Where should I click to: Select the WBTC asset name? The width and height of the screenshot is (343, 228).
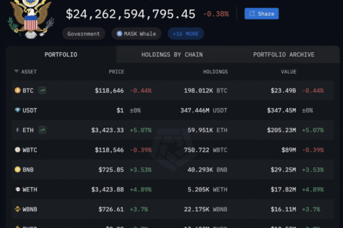pos(30,150)
